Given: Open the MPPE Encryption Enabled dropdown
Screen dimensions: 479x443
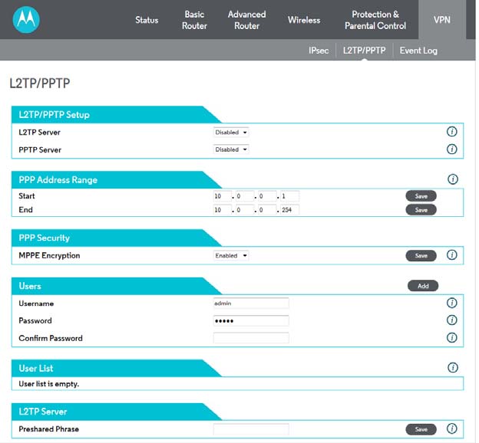Looking at the screenshot, I should (231, 256).
